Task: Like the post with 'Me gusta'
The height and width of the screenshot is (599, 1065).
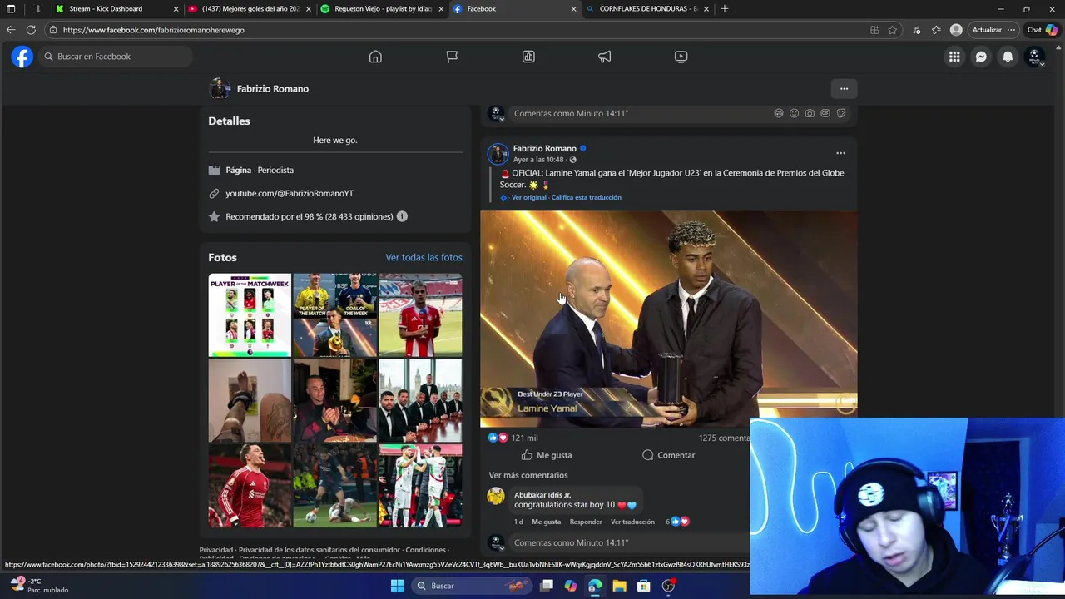Action: [547, 455]
